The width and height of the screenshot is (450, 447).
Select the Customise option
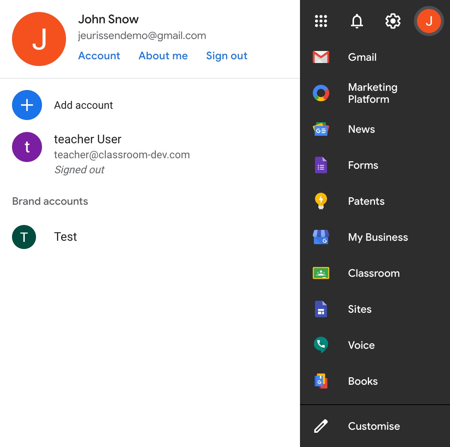374,426
